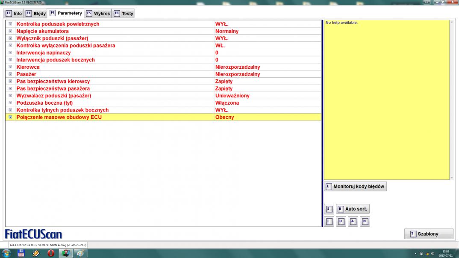
Task: Click the N shortcut button
Action: (x=365, y=221)
